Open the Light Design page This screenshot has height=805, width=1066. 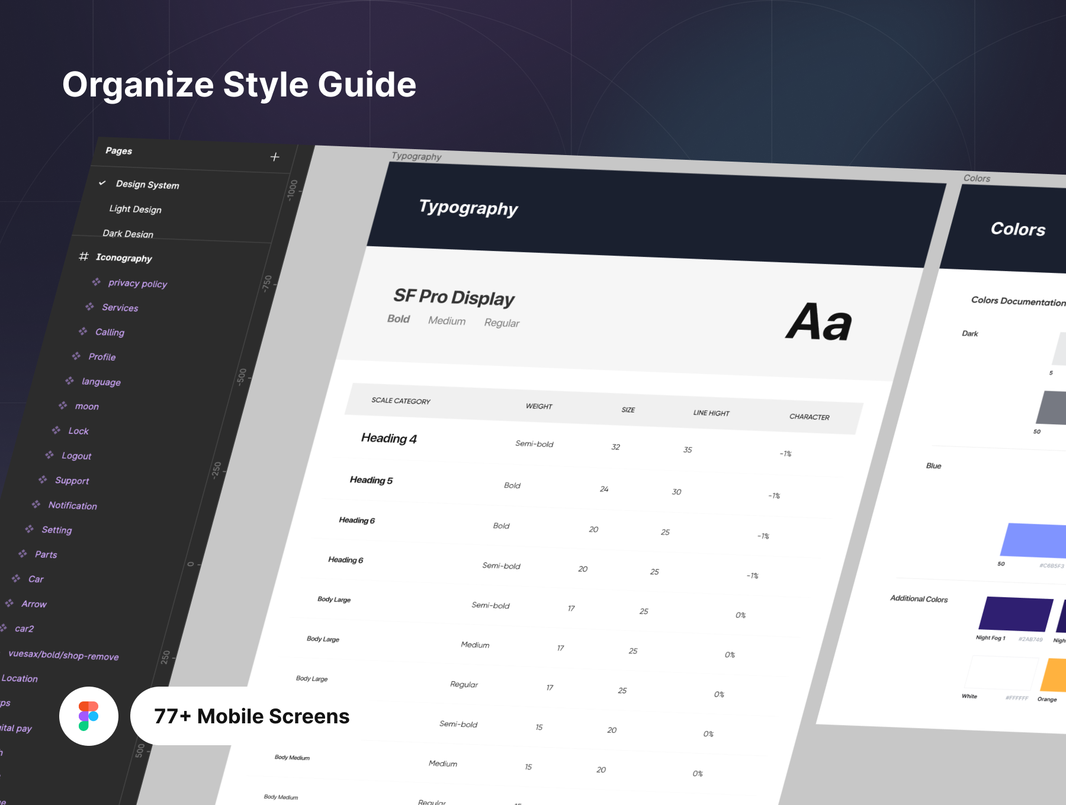pyautogui.click(x=135, y=209)
